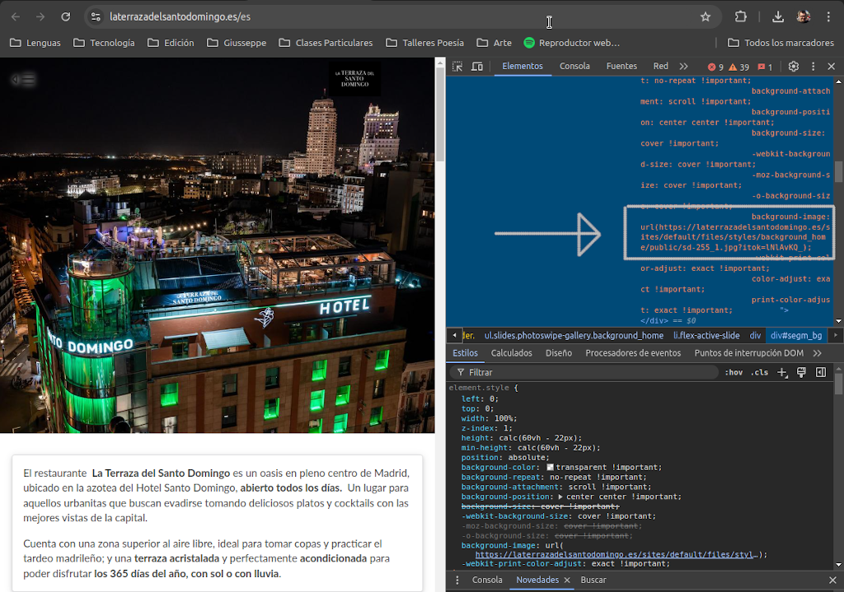
Task: View site information icon in address bar
Action: pos(96,16)
